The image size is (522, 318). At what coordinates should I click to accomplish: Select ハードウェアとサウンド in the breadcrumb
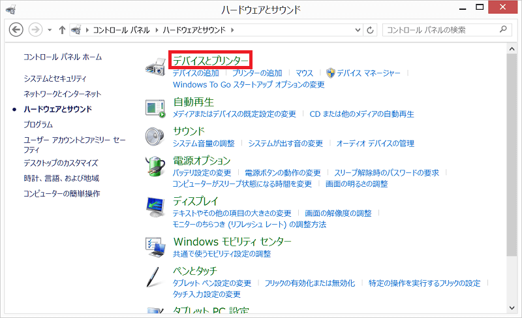[x=194, y=30]
